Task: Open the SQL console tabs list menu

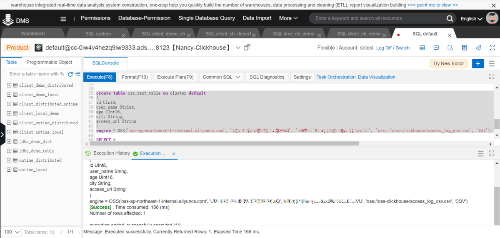Action: tap(492, 64)
